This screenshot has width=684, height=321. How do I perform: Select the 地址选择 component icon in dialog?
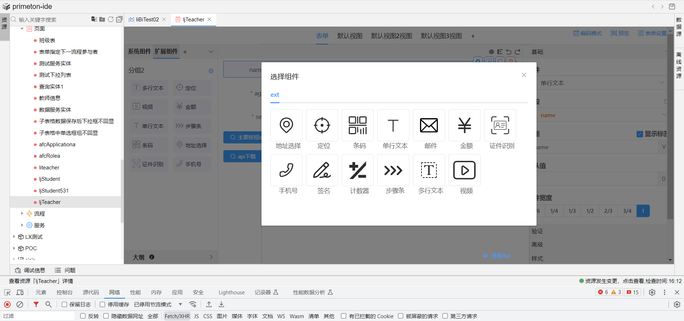point(286,125)
